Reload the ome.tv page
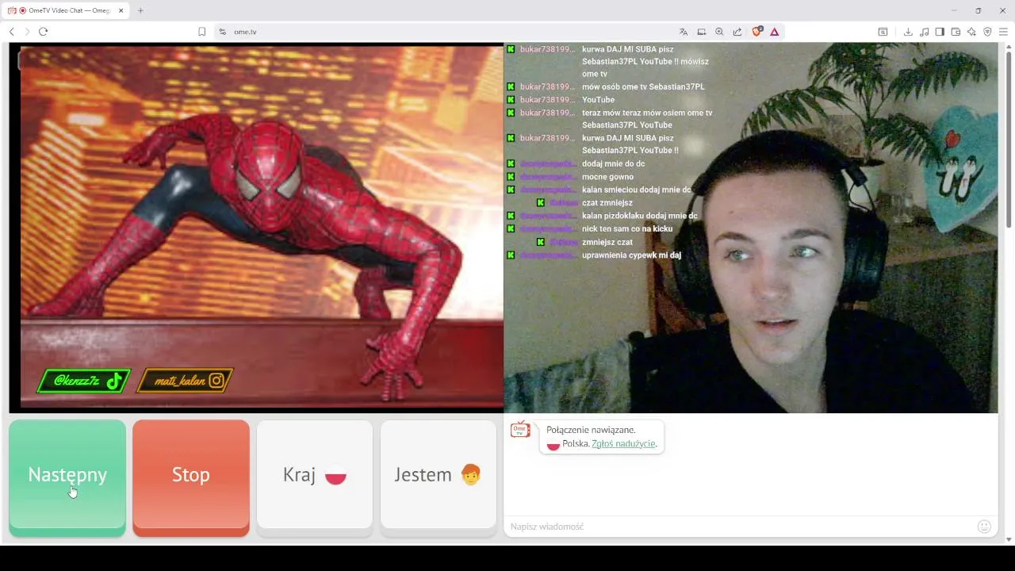Image resolution: width=1015 pixels, height=571 pixels. 43,32
